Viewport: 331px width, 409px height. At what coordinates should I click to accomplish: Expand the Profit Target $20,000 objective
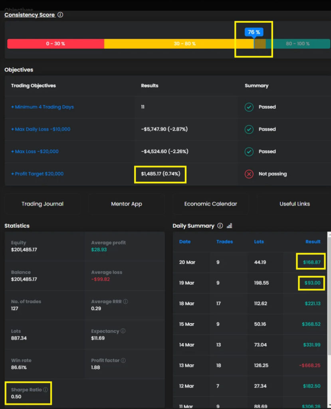[38, 174]
